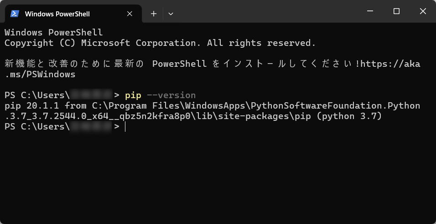Click Windows PowerShell heading in terminal output
The width and height of the screenshot is (436, 224).
tap(54, 33)
